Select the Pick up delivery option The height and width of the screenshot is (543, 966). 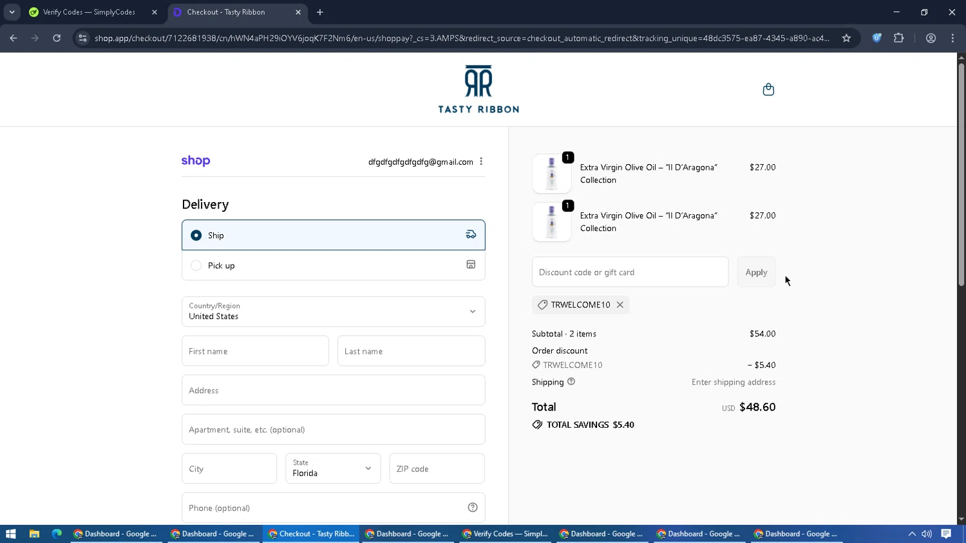pyautogui.click(x=333, y=265)
